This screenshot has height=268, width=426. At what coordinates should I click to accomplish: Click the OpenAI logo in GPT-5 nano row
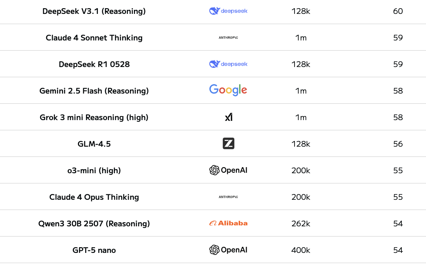228,250
